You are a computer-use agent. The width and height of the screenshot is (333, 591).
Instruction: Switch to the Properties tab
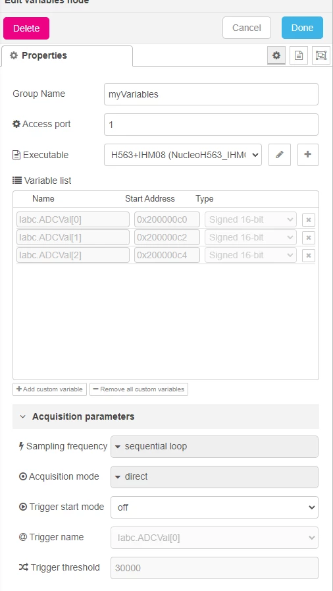(x=67, y=56)
